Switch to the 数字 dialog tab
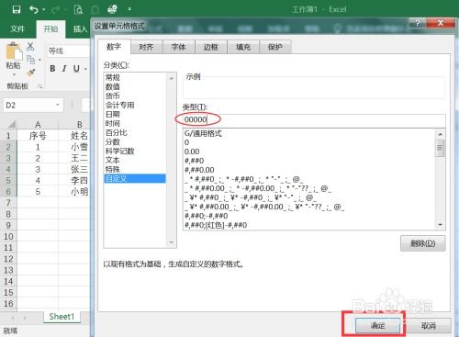This screenshot has height=337, width=459. coord(114,47)
